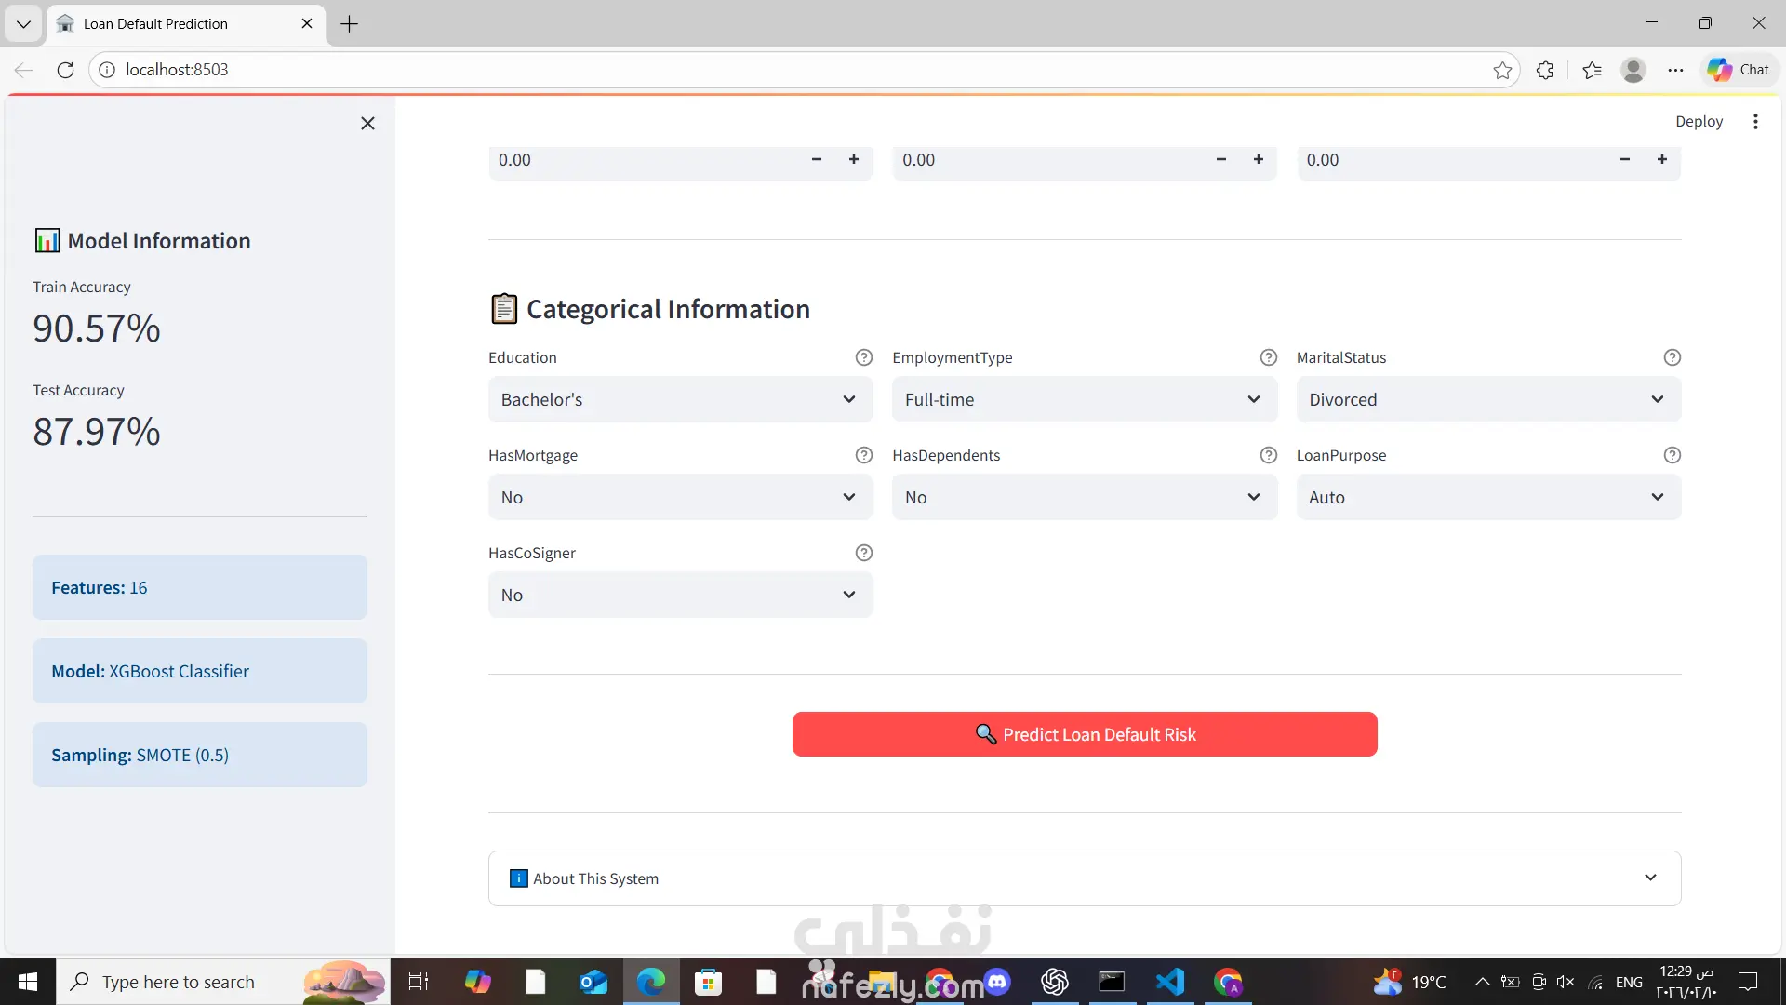
Task: Open the Education dropdown showing Bachelor's
Action: 680,399
